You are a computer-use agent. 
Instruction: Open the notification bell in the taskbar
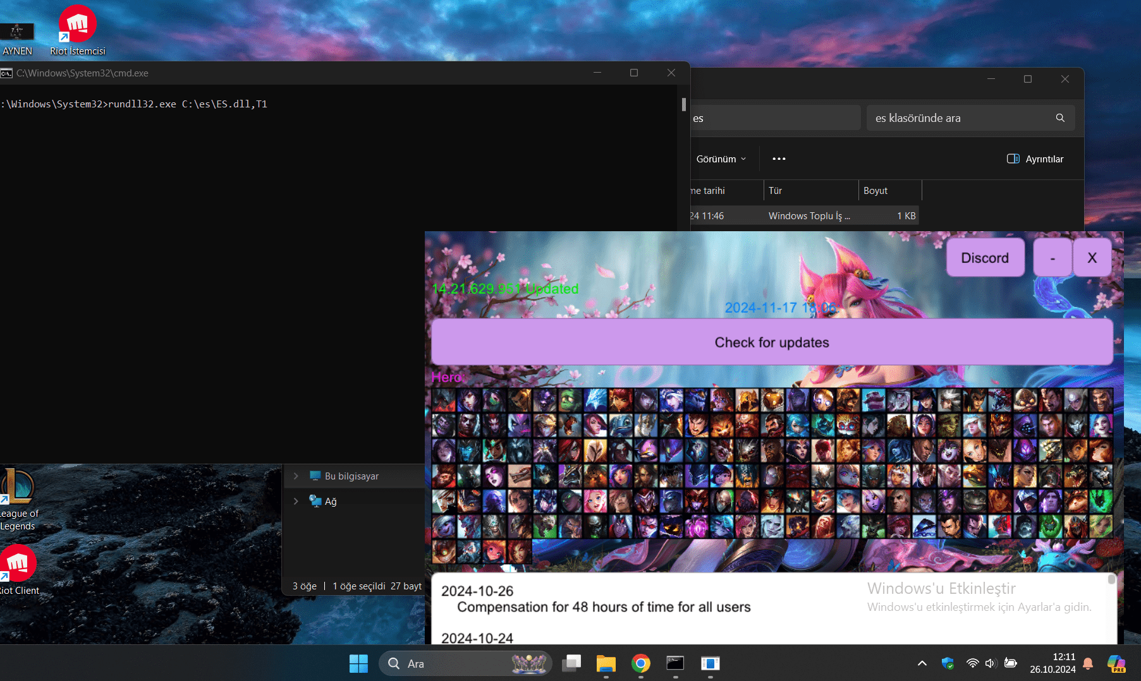click(x=1088, y=663)
